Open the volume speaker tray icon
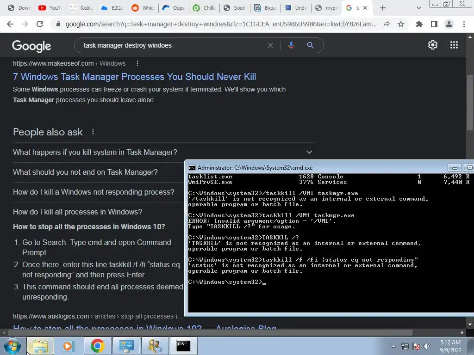474x355 pixels. [x=427, y=346]
